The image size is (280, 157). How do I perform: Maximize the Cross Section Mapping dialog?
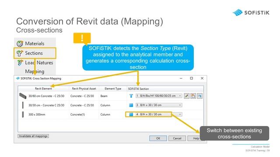[192, 78]
